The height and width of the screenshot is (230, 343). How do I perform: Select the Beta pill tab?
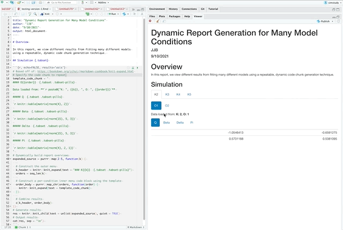(x=167, y=122)
